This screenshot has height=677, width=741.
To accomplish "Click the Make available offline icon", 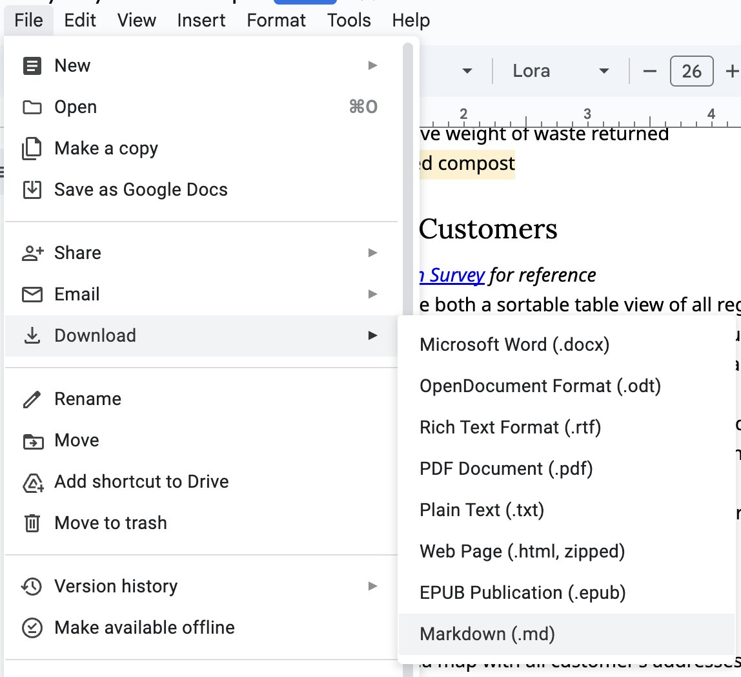I will tap(32, 629).
